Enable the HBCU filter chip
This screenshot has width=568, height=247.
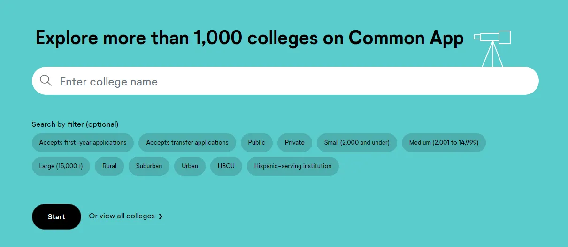click(x=226, y=166)
